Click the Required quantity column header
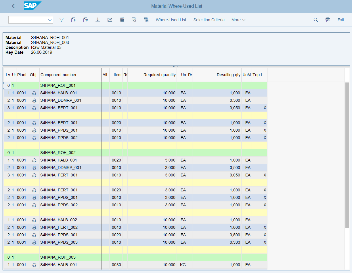352x273 pixels. pos(159,75)
